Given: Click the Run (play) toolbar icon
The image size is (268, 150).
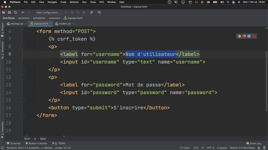Looking at the screenshot, I should point(66,12).
